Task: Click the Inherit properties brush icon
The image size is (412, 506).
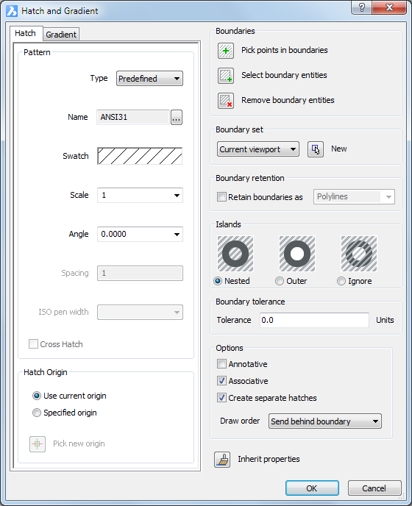Action: [222, 460]
